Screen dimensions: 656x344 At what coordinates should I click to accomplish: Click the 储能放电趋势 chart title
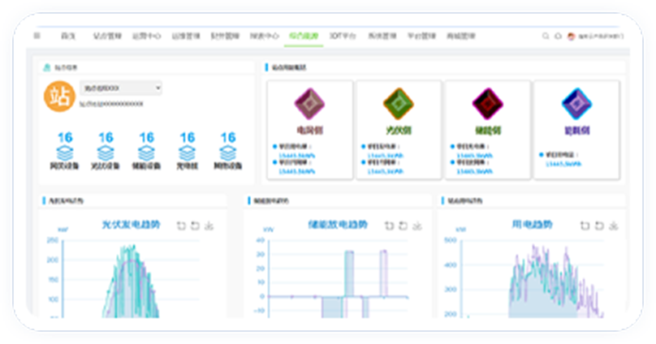[x=338, y=225]
